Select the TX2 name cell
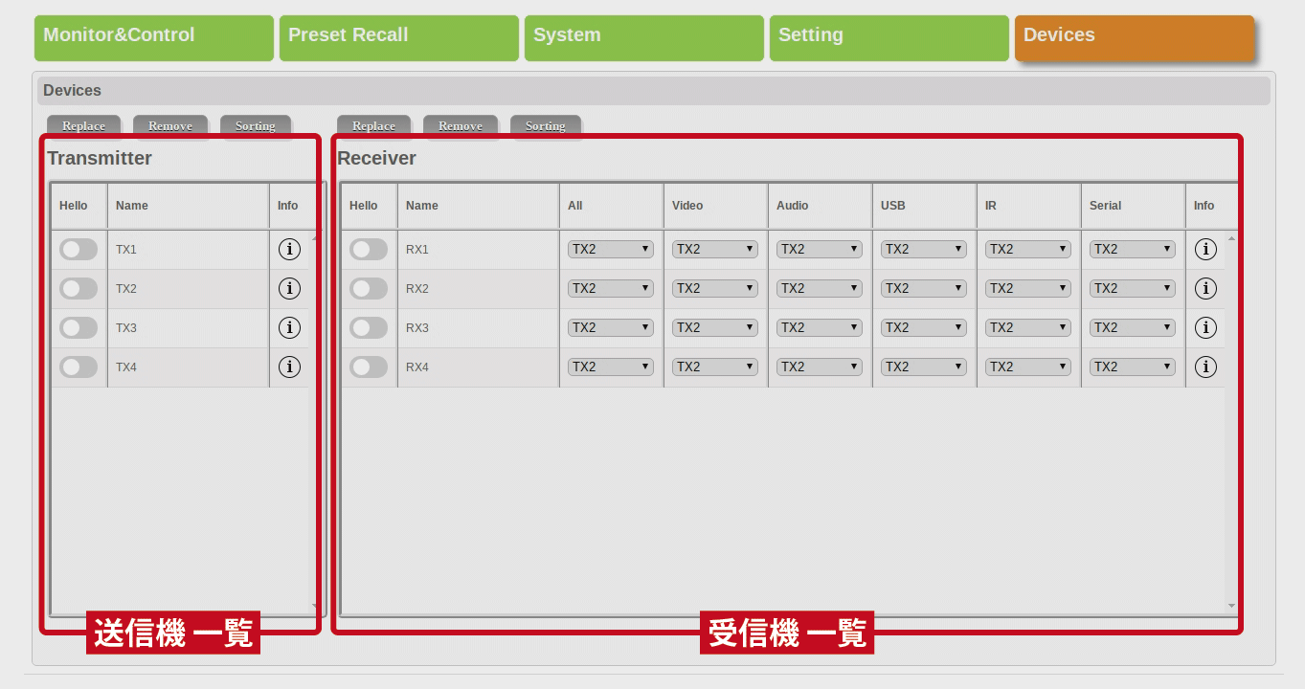The image size is (1305, 689). click(188, 288)
